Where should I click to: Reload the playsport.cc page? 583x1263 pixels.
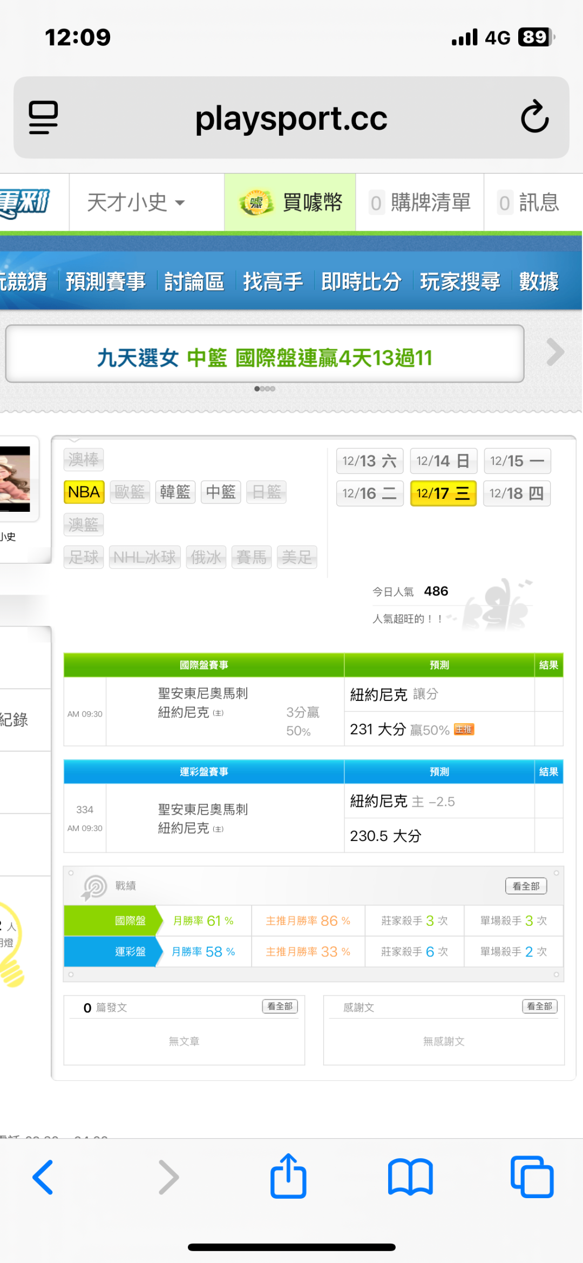click(534, 116)
